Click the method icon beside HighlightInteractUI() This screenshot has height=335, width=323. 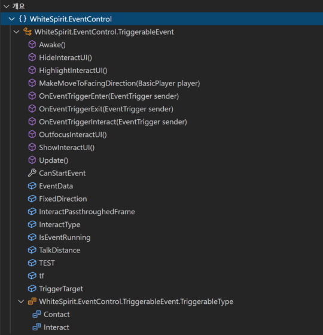click(32, 71)
